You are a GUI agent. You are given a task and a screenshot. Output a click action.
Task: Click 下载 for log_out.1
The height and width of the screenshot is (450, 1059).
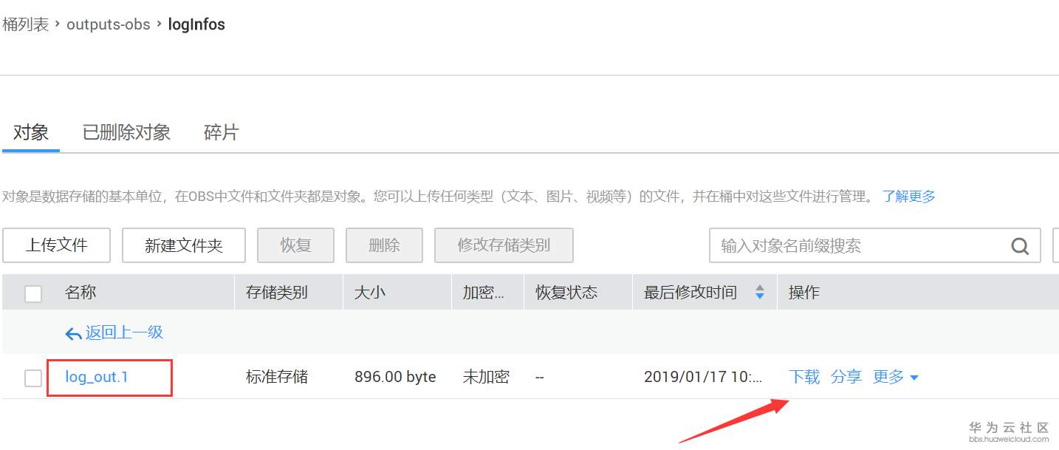click(804, 377)
